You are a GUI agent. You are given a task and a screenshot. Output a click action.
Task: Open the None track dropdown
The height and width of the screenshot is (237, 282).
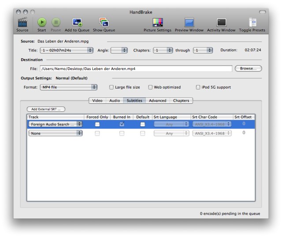[56, 133]
